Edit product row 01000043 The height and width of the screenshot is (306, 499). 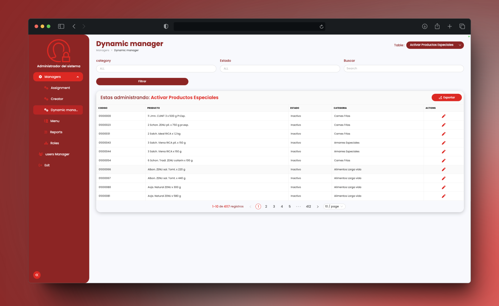click(x=443, y=143)
